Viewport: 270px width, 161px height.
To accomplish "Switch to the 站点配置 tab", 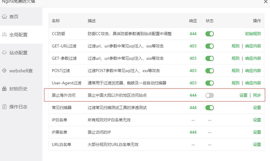I will 18,53.
